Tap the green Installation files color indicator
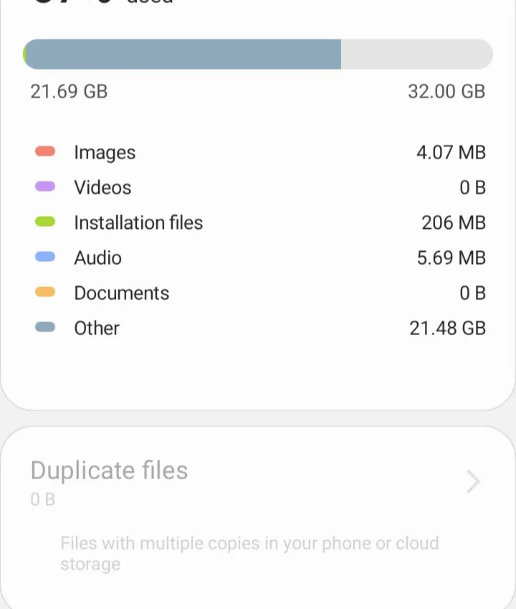The image size is (516, 609). [x=45, y=222]
